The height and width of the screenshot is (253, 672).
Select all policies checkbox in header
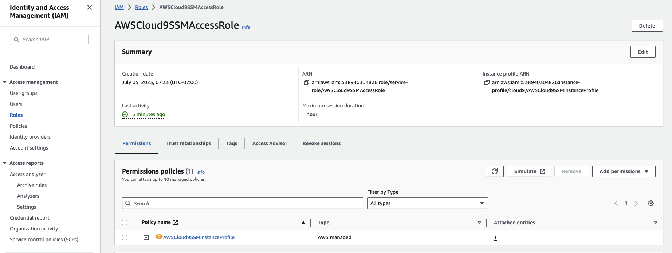click(x=125, y=223)
